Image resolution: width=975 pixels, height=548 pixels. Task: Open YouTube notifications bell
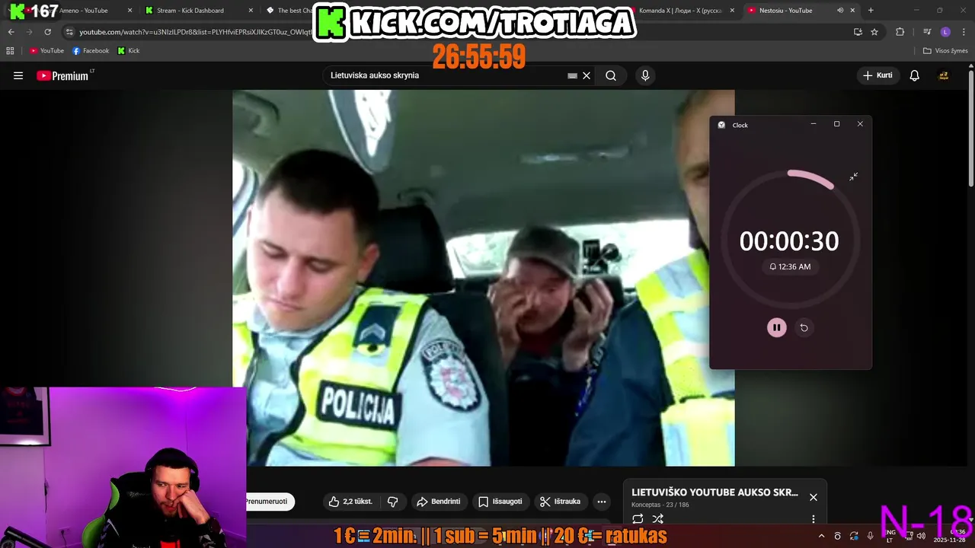[915, 75]
